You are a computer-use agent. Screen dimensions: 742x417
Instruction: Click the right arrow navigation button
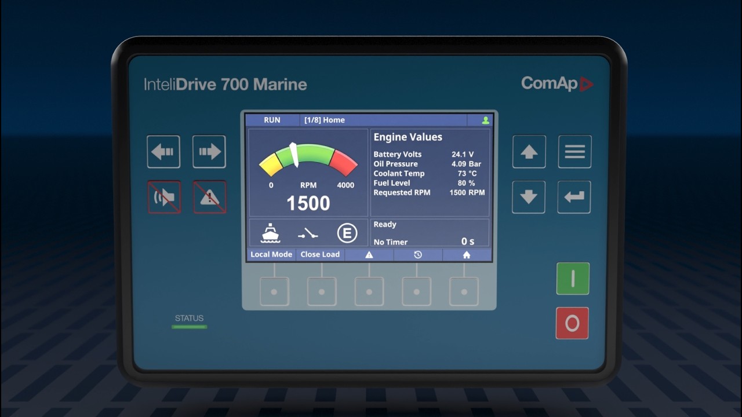click(209, 152)
